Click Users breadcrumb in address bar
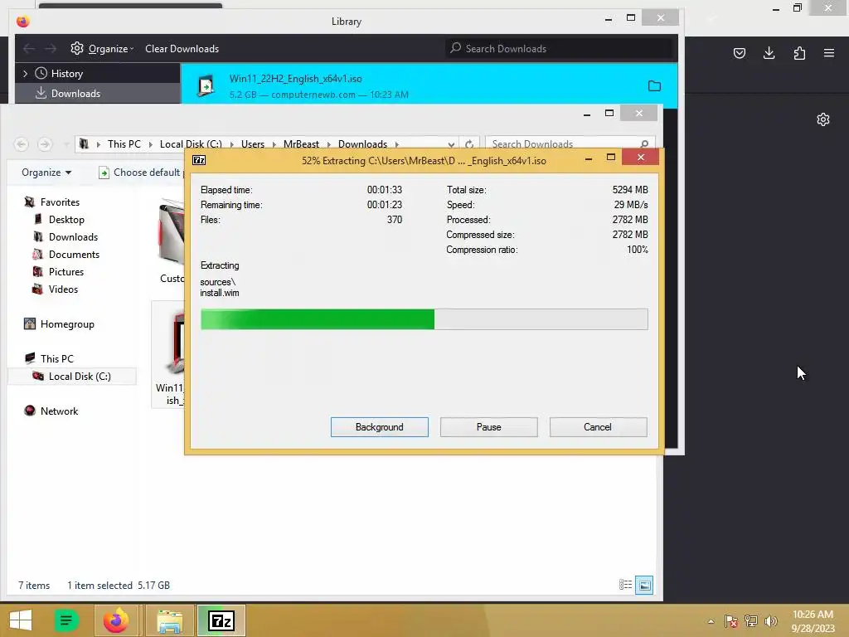Image resolution: width=849 pixels, height=637 pixels. click(252, 144)
